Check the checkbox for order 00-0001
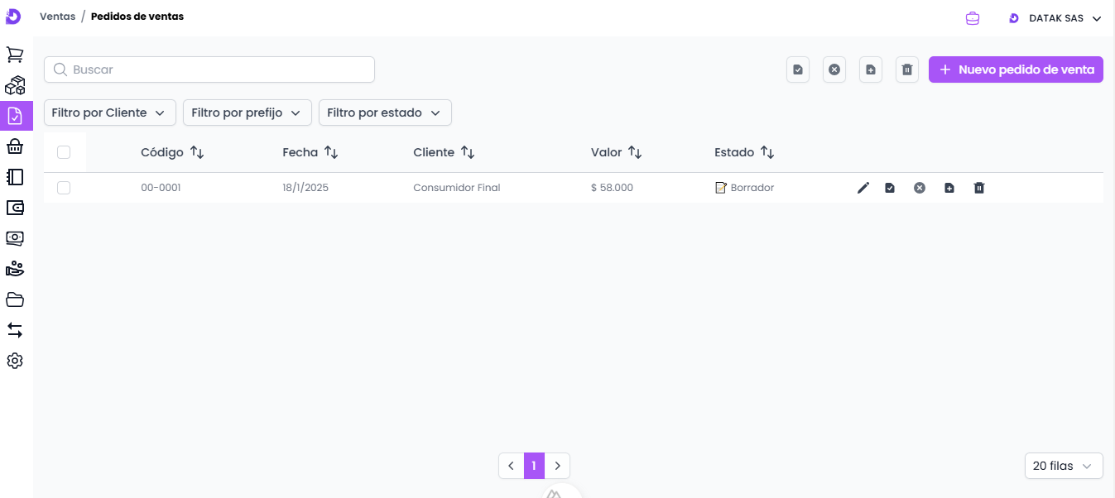The width and height of the screenshot is (1115, 498). coord(64,188)
